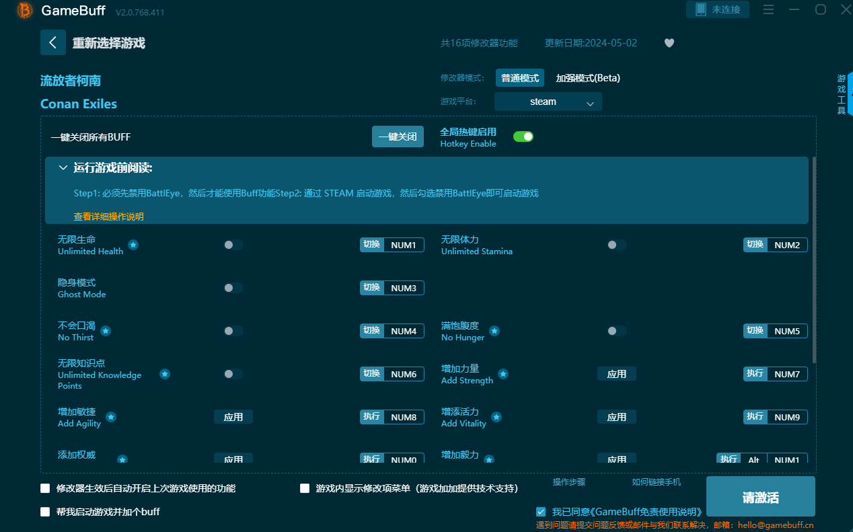Click NUM9 hotkey field for Add Vitality

(787, 417)
